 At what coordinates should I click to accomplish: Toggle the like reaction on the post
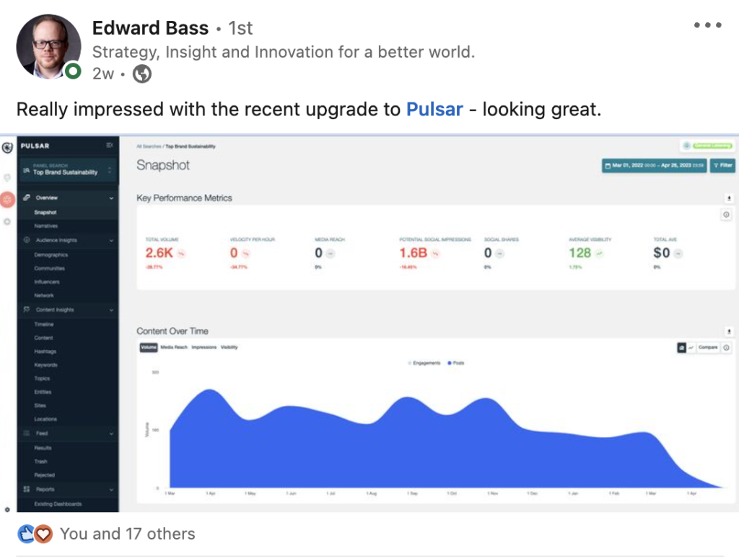click(x=27, y=534)
